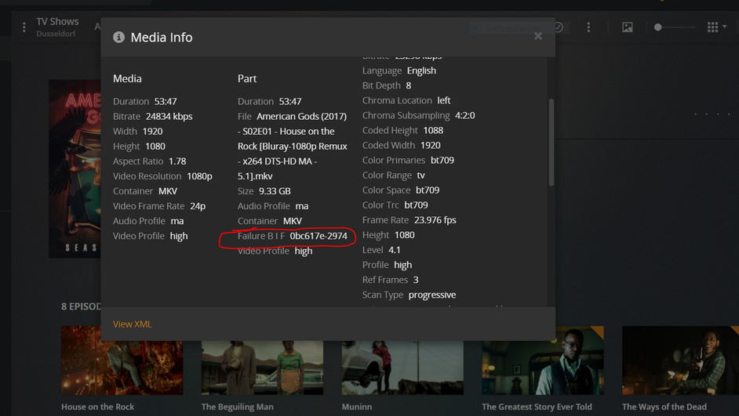Select the Size value 9.33 GB

click(x=275, y=191)
